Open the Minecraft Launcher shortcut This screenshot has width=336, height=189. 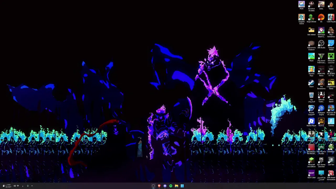pos(331,58)
